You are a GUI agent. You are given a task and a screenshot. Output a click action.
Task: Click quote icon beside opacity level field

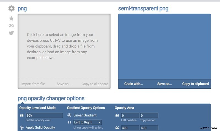point(22,116)
